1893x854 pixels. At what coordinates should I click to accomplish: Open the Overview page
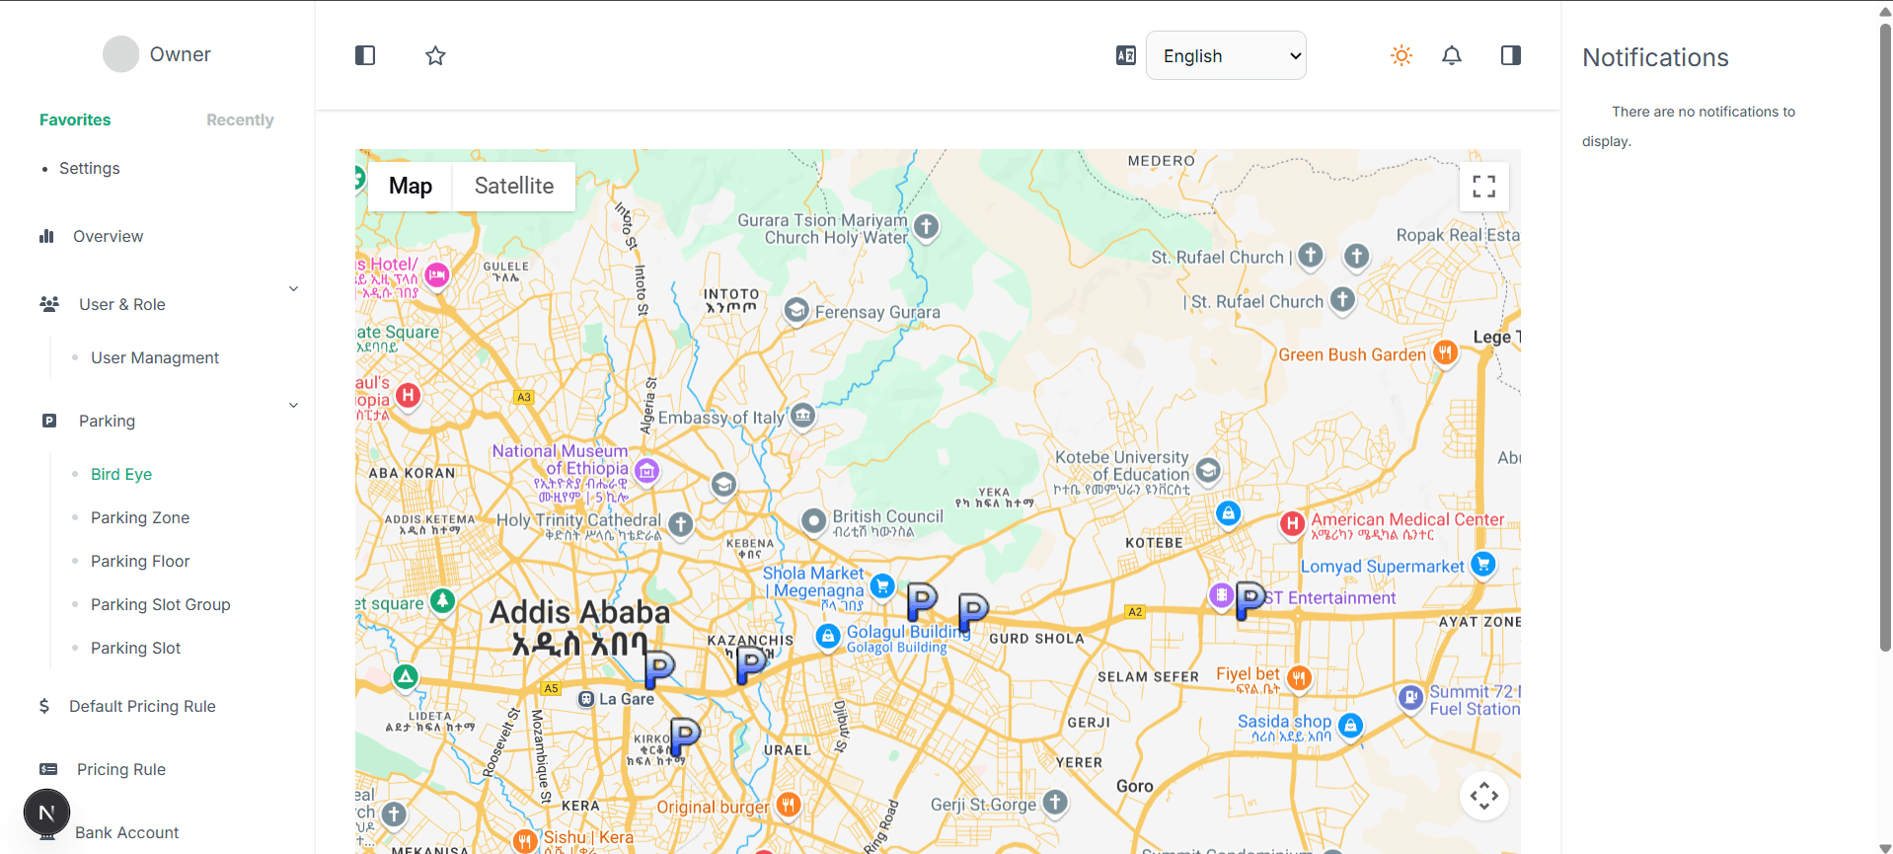[x=108, y=236]
